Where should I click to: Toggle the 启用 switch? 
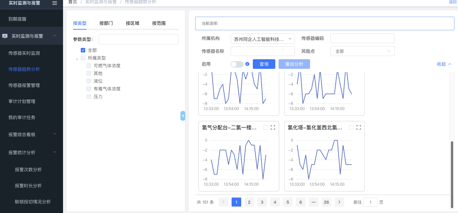click(237, 64)
